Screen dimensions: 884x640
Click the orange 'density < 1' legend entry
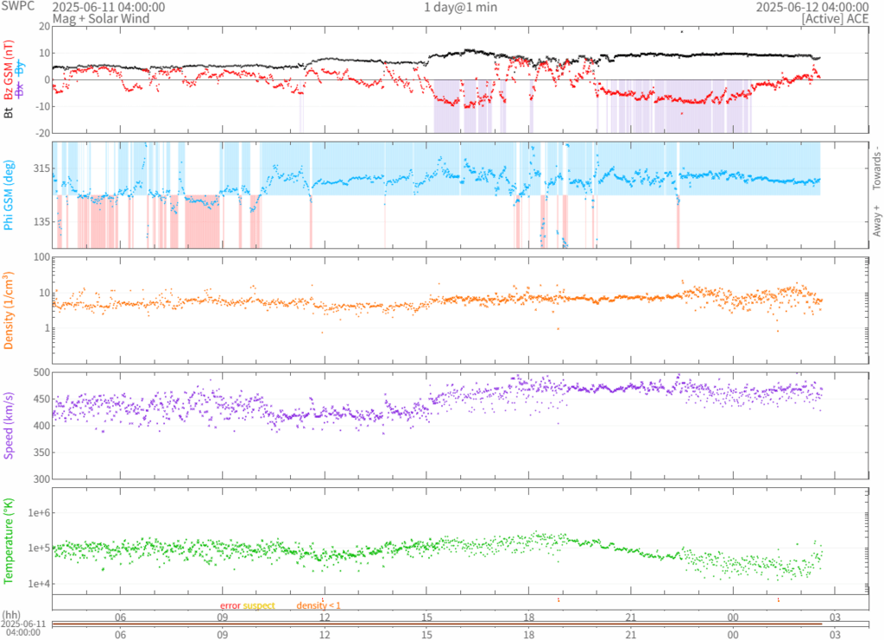coord(319,605)
